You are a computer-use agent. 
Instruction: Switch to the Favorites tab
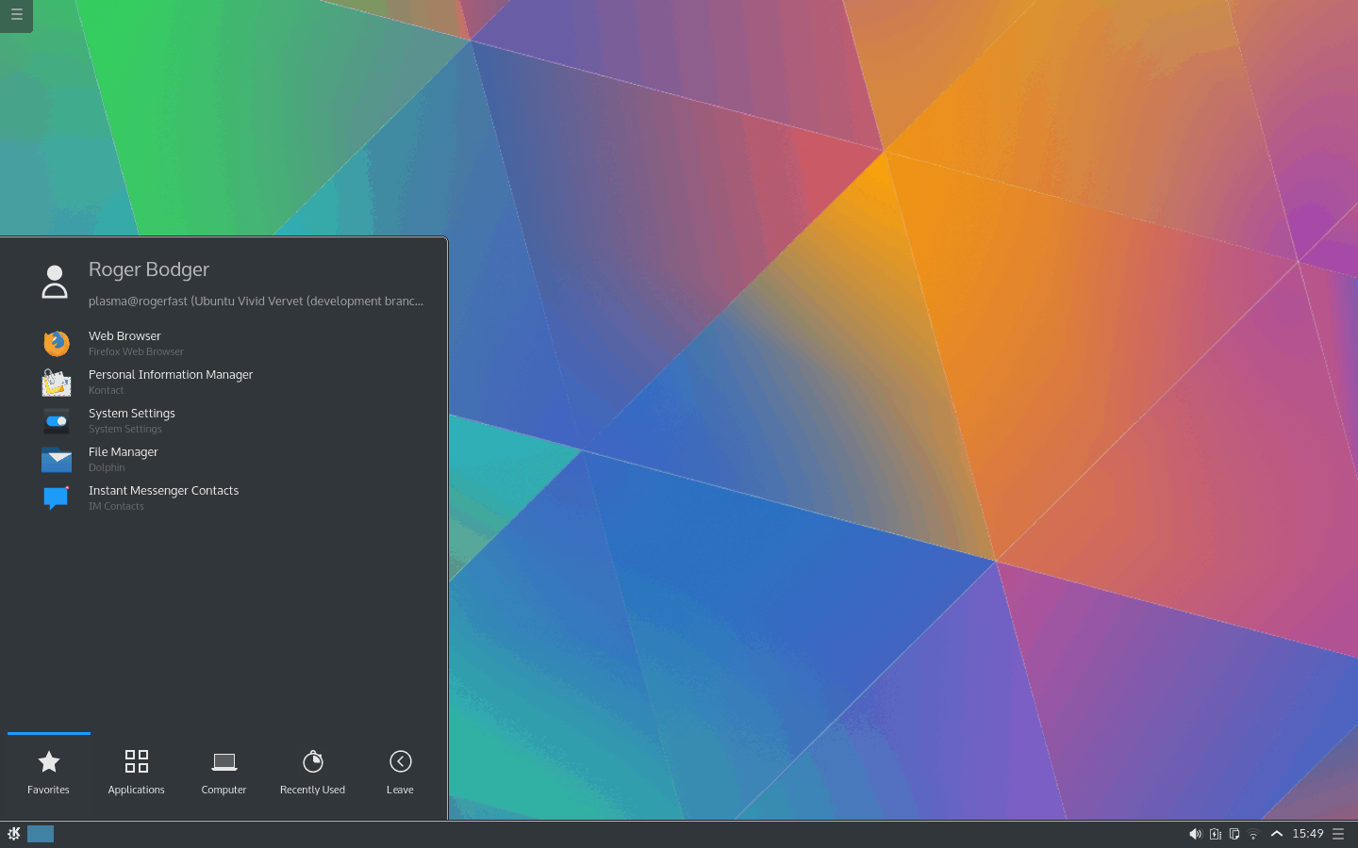click(48, 773)
